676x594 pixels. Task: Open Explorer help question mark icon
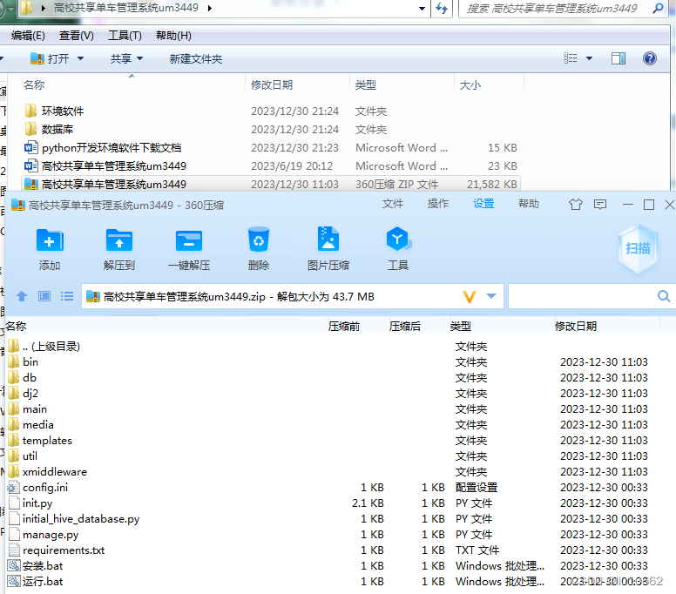649,58
